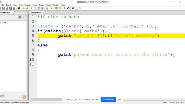Viewport: 185px width, 104px height.
Task: Click the gray X icon ending the toolbar
Action: coord(80,8)
